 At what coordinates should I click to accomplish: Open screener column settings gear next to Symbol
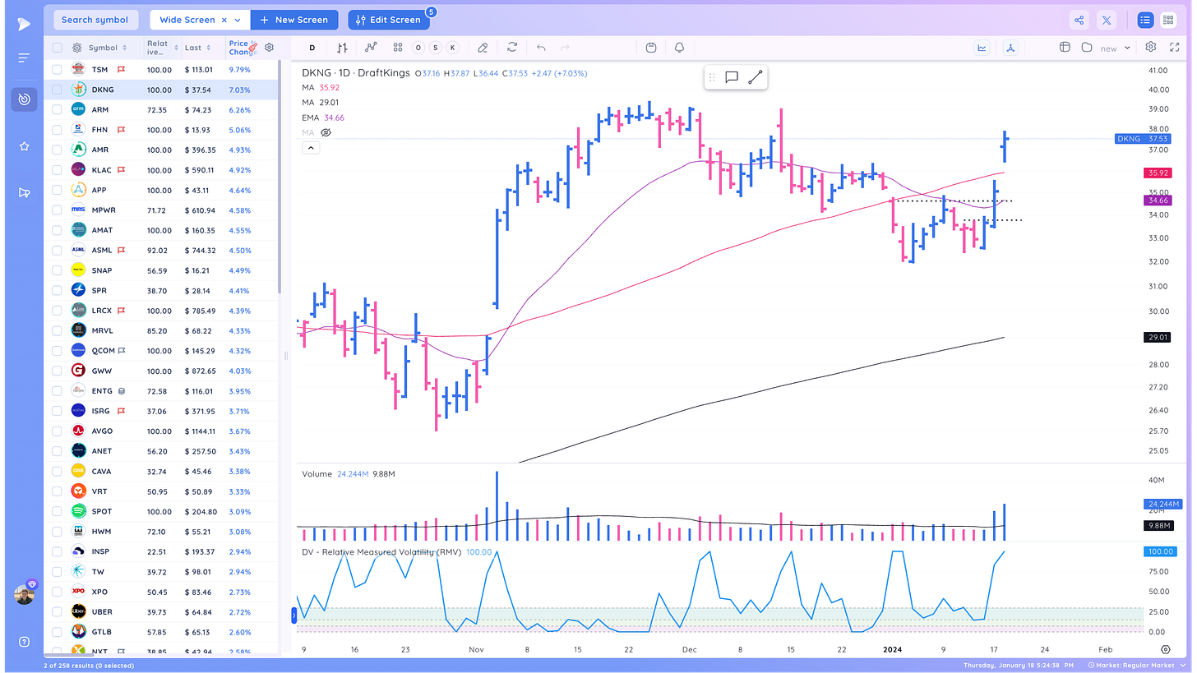[x=77, y=48]
